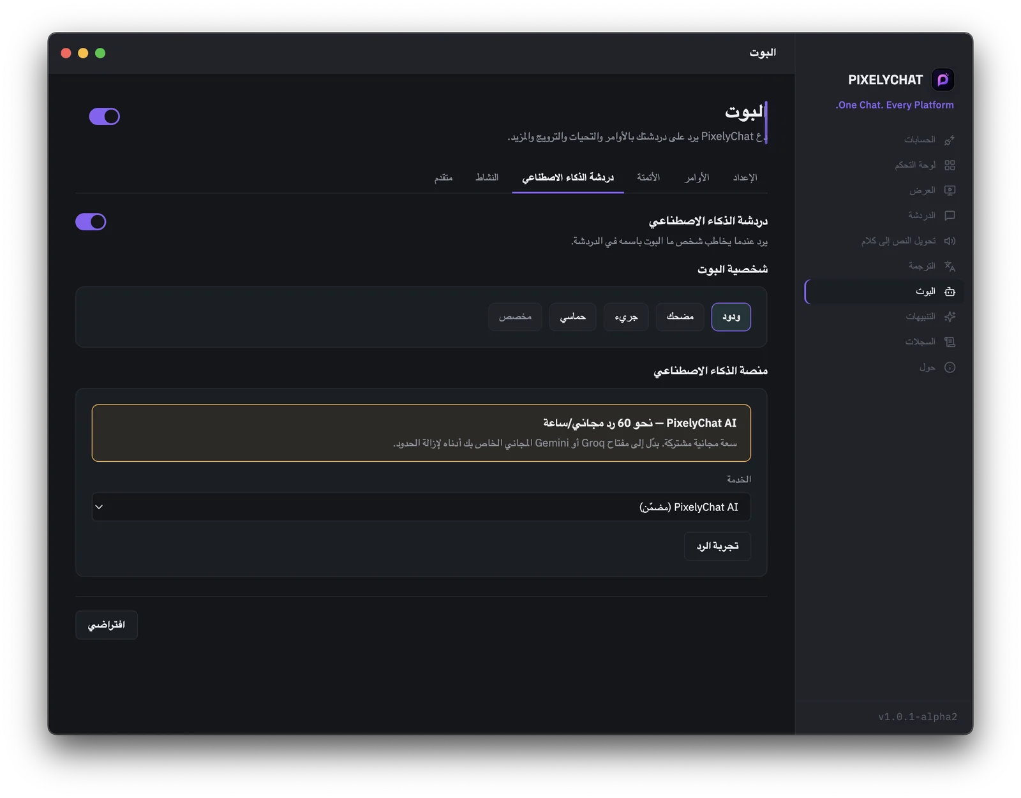Switch to the النشاط tab
Image resolution: width=1021 pixels, height=798 pixels.
(x=487, y=177)
